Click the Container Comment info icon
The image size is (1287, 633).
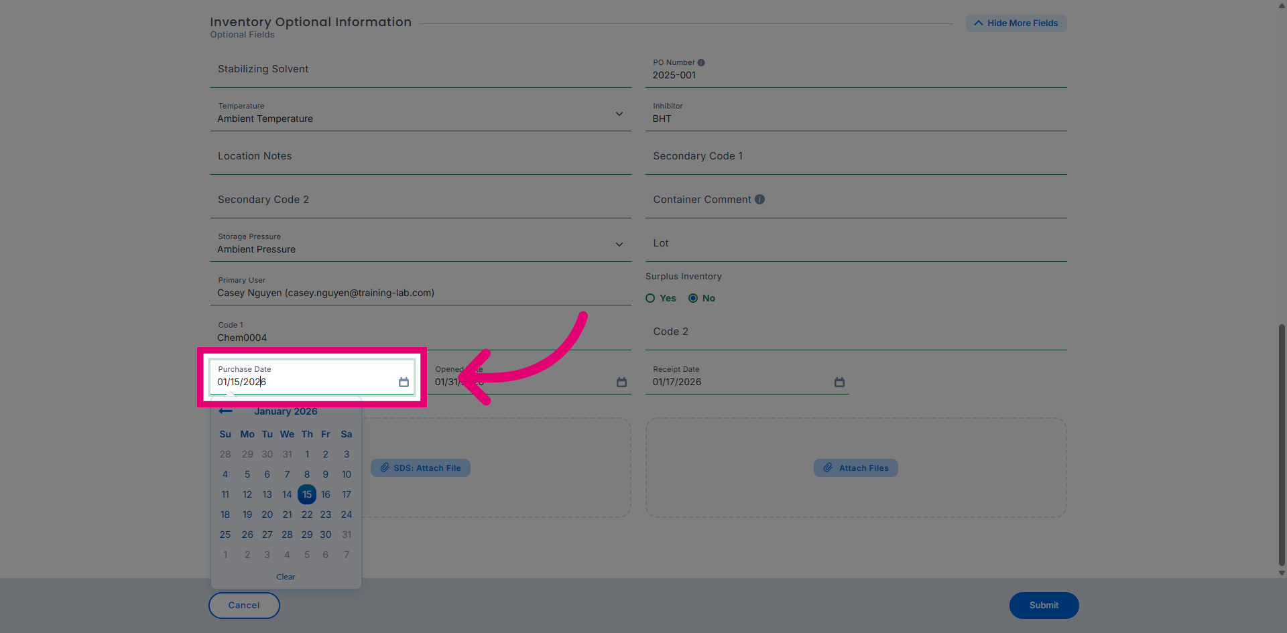coord(759,199)
